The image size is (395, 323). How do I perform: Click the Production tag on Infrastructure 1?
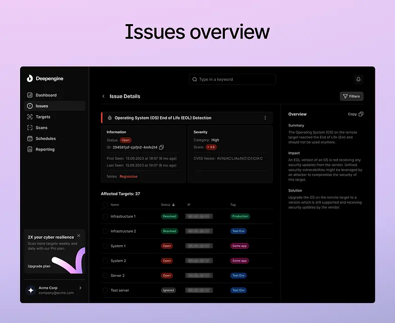click(x=240, y=216)
